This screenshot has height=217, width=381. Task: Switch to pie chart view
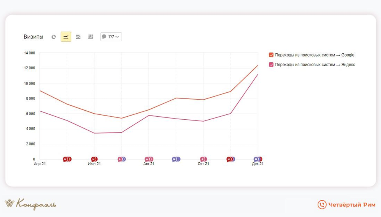click(x=54, y=37)
